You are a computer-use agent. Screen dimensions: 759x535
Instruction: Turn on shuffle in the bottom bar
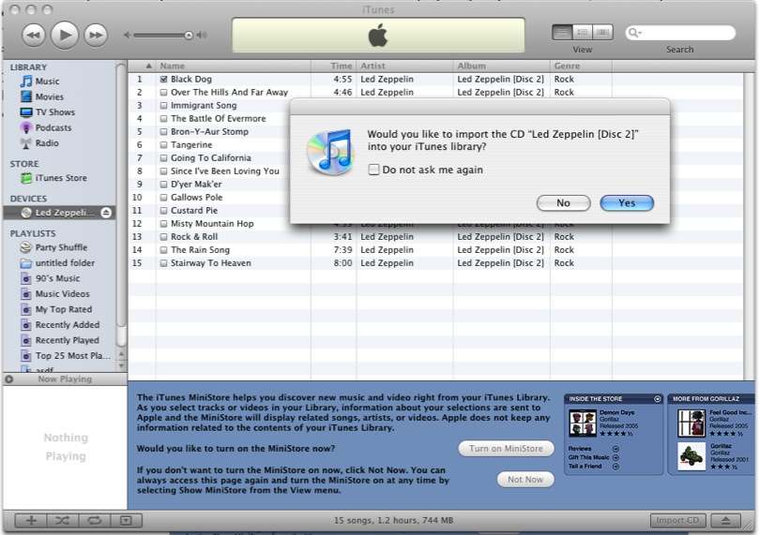[63, 521]
